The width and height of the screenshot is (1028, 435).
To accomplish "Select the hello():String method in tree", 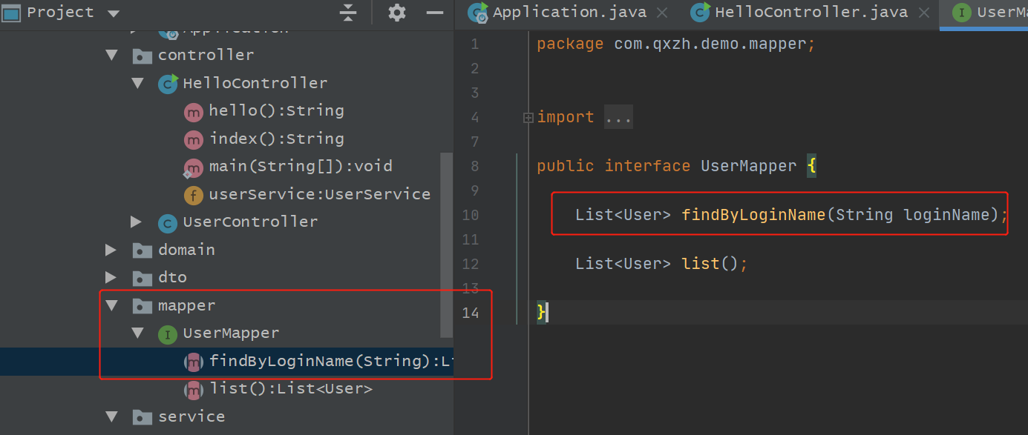I will (276, 111).
